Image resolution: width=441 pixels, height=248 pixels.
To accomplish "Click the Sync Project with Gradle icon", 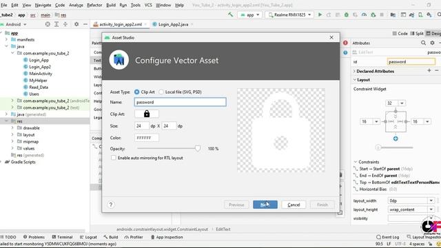I will [x=412, y=14].
